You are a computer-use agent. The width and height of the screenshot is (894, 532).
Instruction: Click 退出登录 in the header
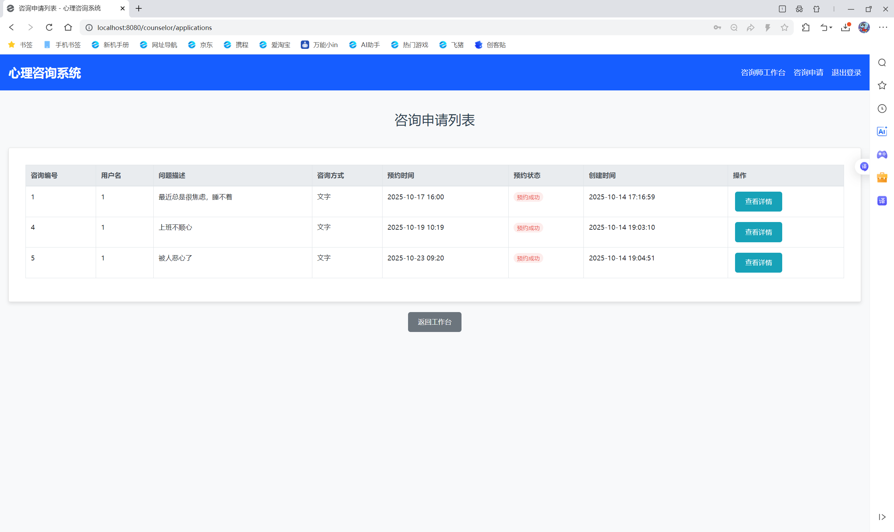846,72
